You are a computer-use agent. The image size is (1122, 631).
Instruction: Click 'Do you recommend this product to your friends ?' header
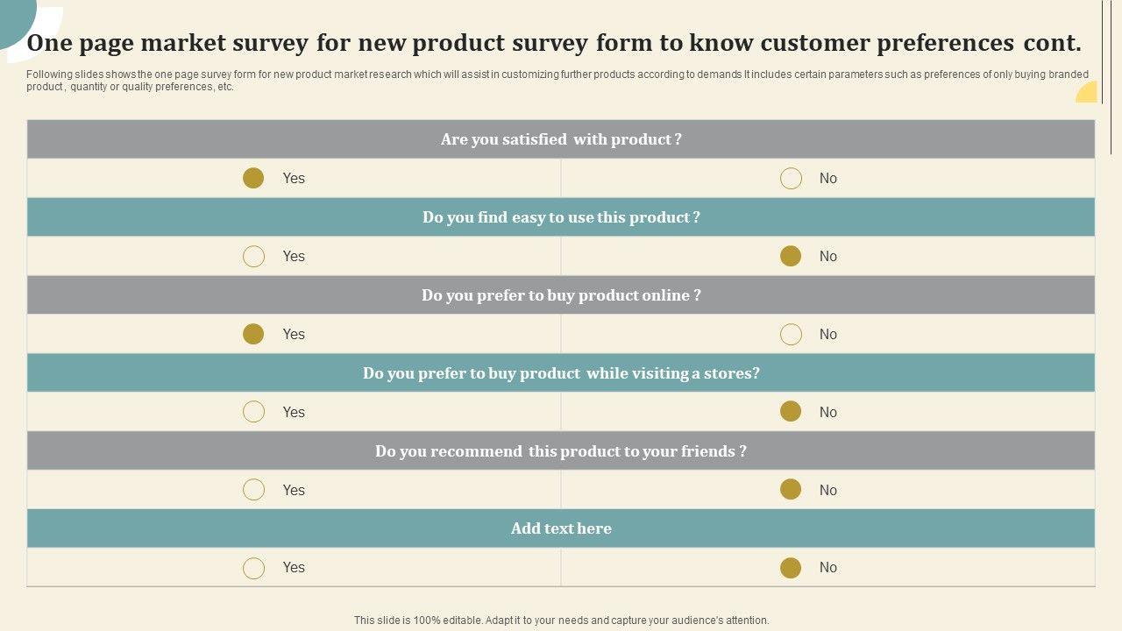tap(561, 451)
